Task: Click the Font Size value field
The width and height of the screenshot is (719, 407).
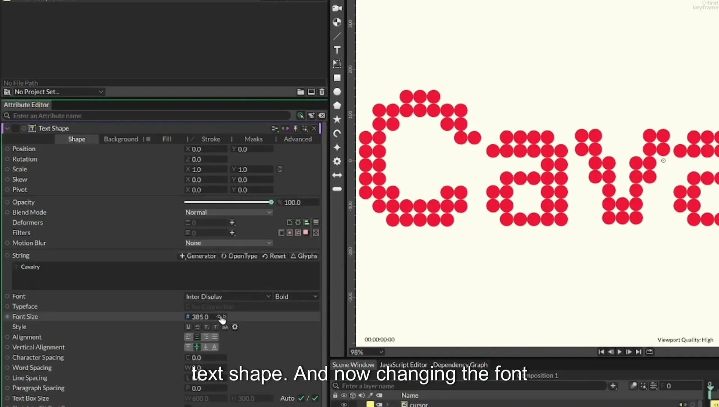Action: point(205,317)
